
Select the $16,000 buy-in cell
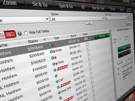pyautogui.click(x=74, y=41)
